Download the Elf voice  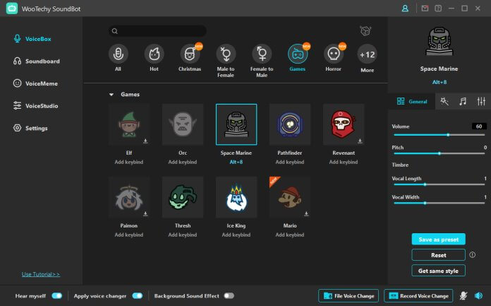coord(145,141)
